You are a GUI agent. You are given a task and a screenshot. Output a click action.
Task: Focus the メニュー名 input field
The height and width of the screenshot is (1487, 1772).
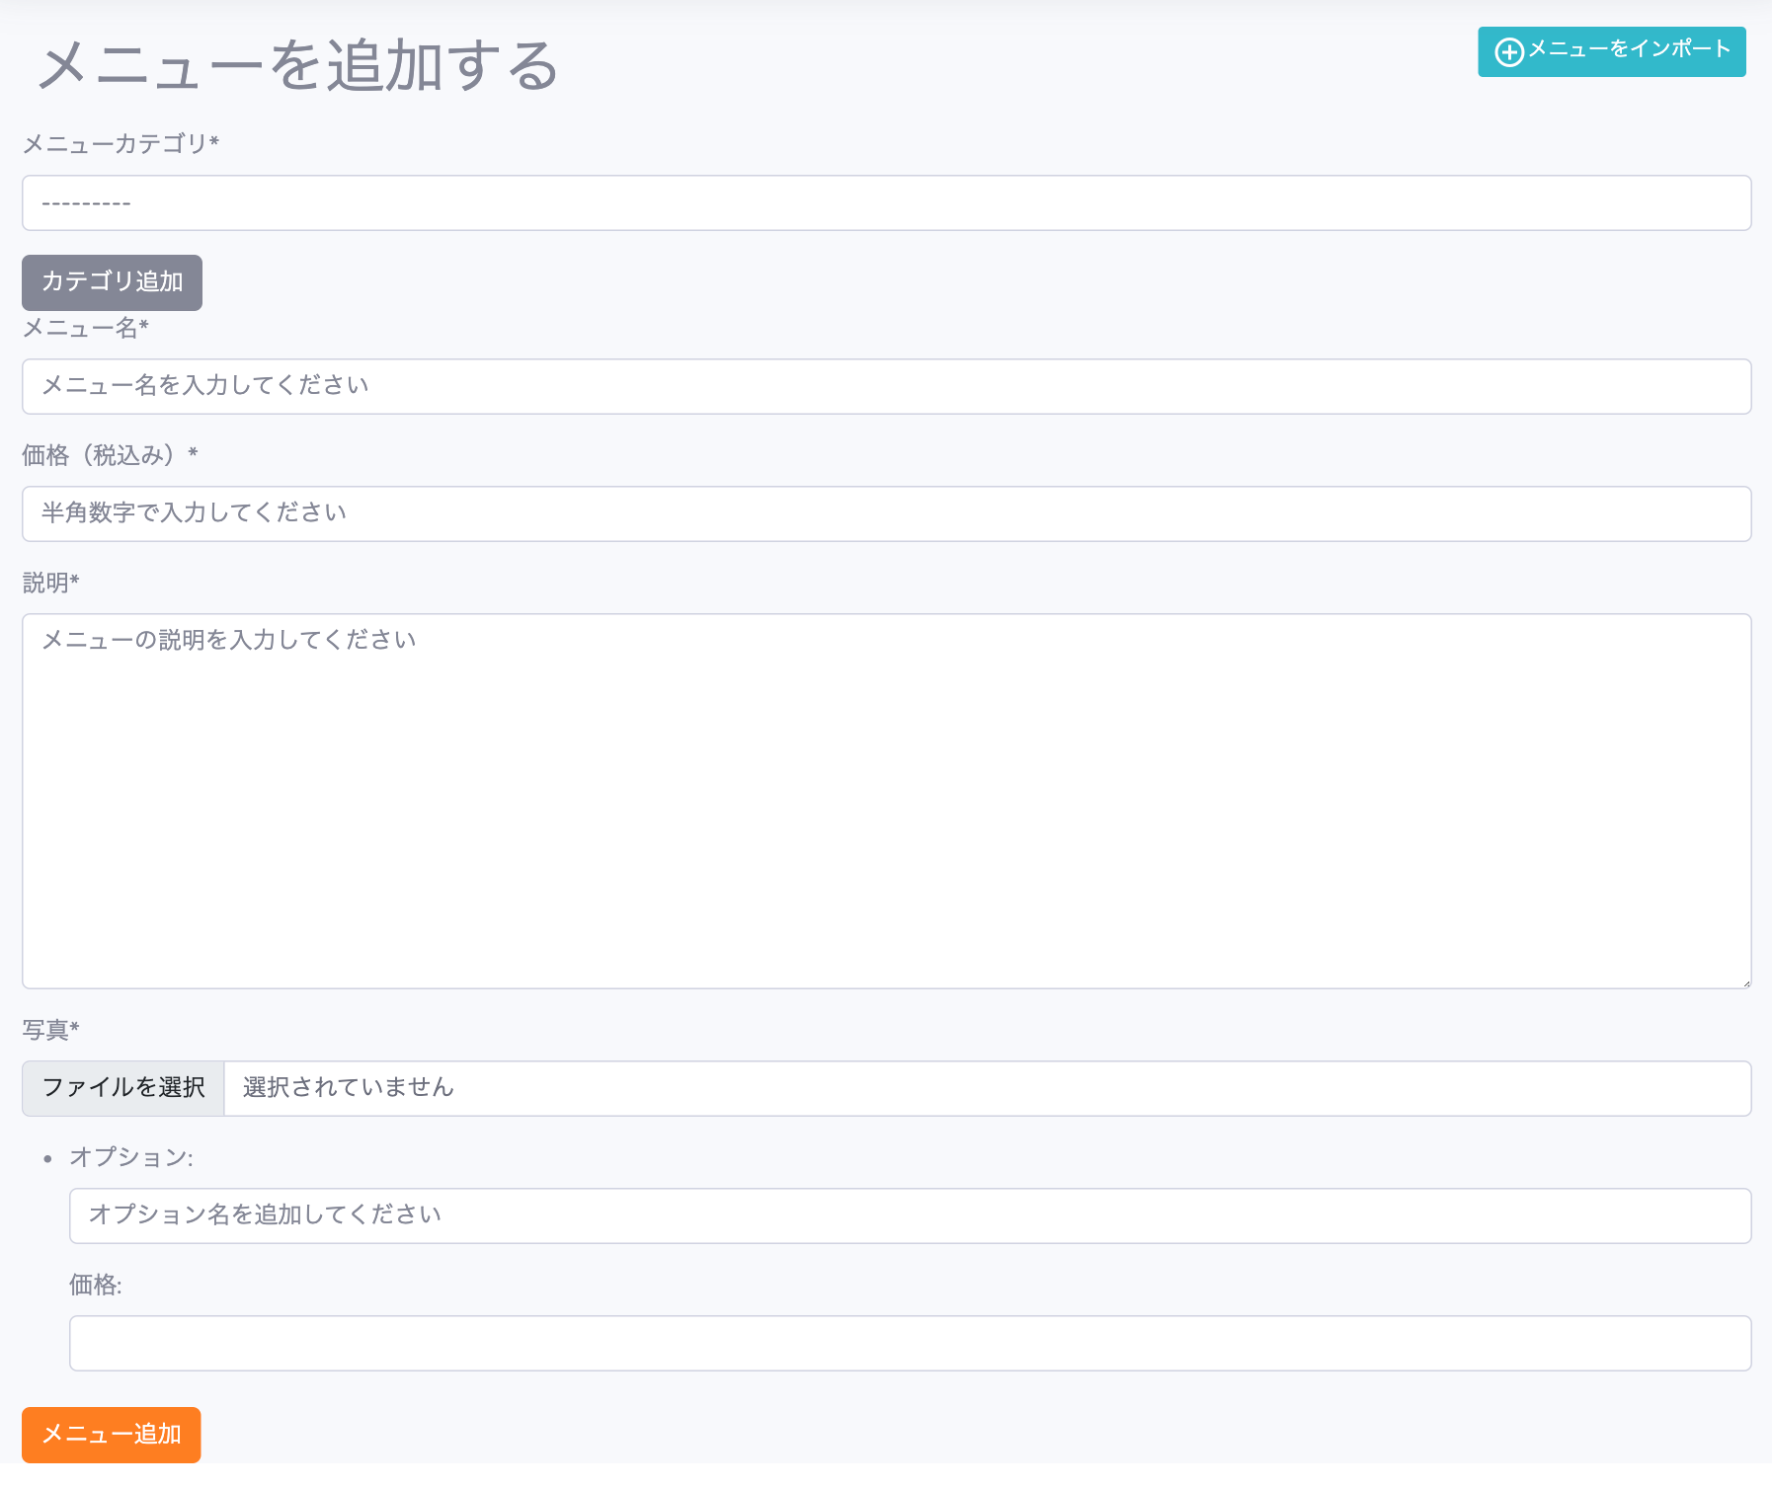coord(886,386)
